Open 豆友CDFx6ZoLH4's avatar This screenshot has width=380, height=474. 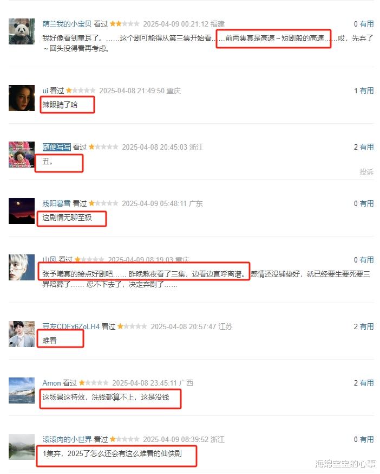(x=22, y=334)
